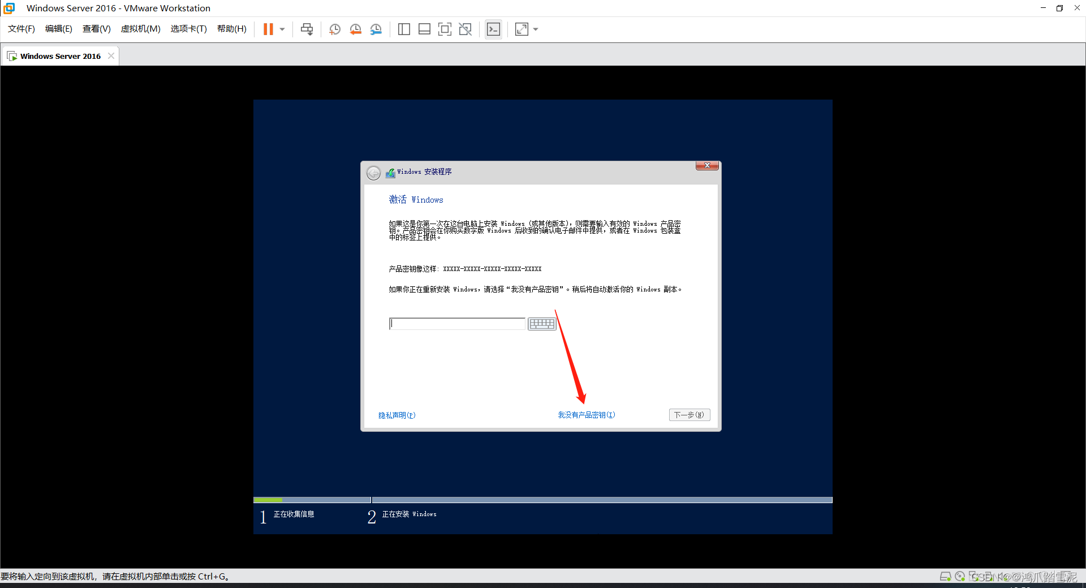The image size is (1086, 588).
Task: Click the VMware Workstation app icon
Action: pos(9,8)
